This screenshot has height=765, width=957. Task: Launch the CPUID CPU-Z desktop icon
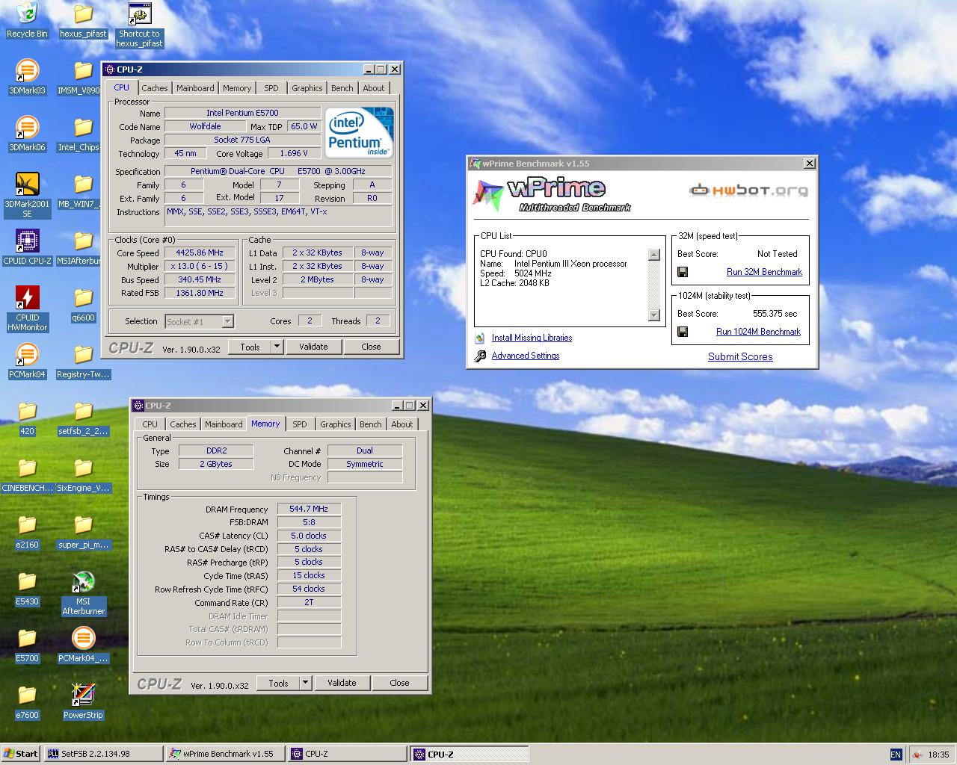coord(27,247)
